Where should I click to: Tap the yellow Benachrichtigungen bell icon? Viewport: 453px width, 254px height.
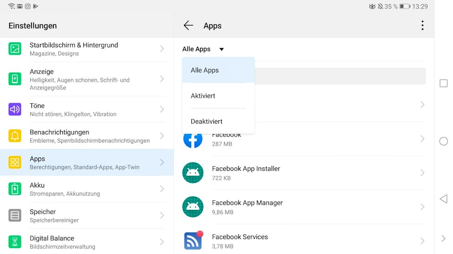pos(15,136)
